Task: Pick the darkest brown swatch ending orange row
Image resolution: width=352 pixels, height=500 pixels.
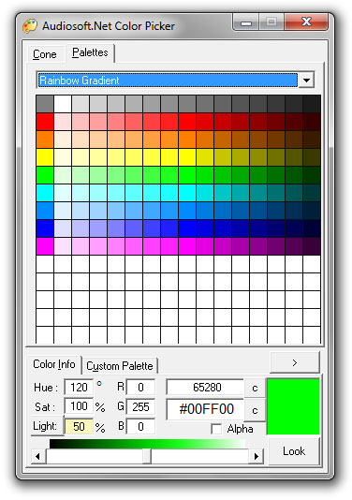Action: tap(312, 140)
